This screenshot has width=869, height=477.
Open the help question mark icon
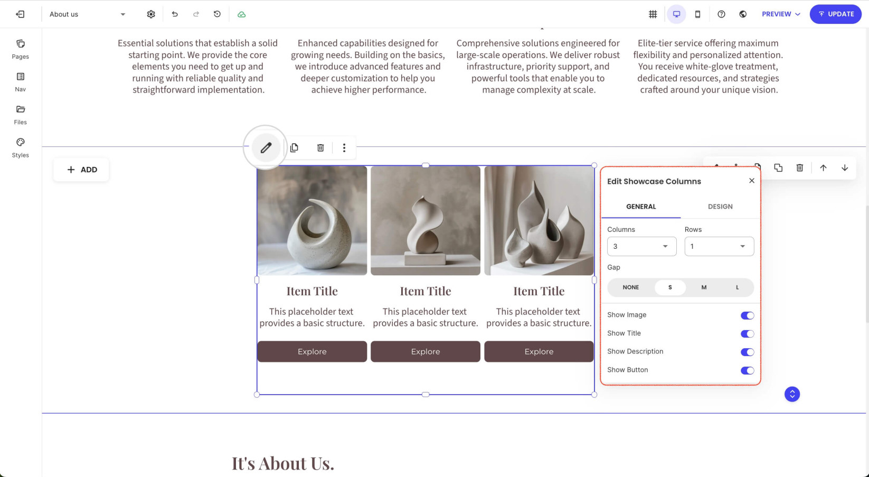pyautogui.click(x=721, y=14)
